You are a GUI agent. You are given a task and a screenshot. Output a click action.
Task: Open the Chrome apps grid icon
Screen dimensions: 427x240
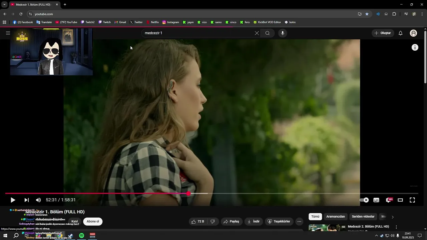click(x=4, y=22)
